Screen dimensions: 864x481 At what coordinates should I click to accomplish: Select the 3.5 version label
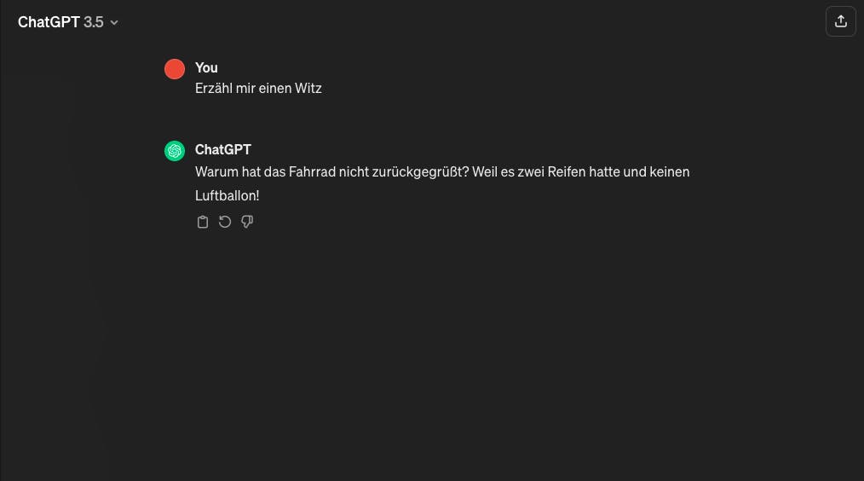[94, 22]
